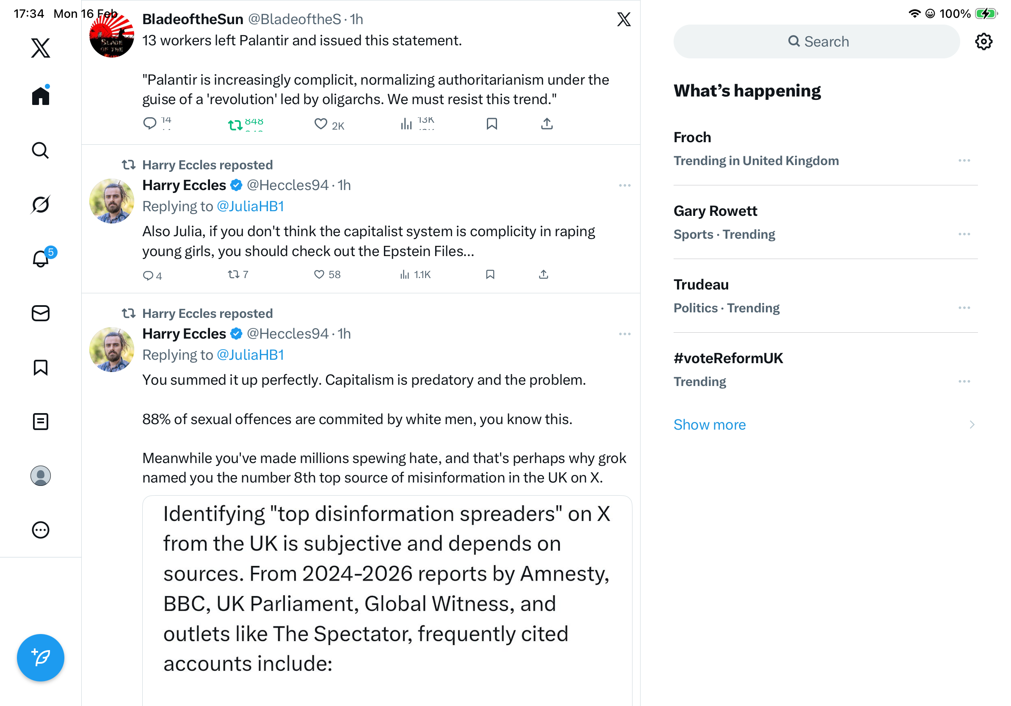Expand trends with Show more chevron

pos(972,425)
